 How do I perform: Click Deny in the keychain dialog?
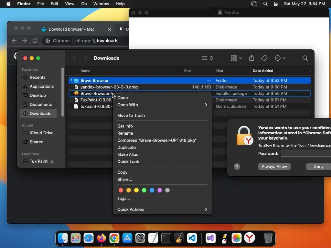pos(318,167)
